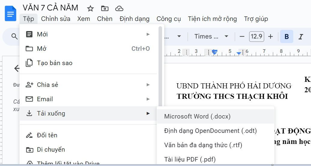Click the document icon beside Mới
This screenshot has width=311, height=166.
(29, 34)
